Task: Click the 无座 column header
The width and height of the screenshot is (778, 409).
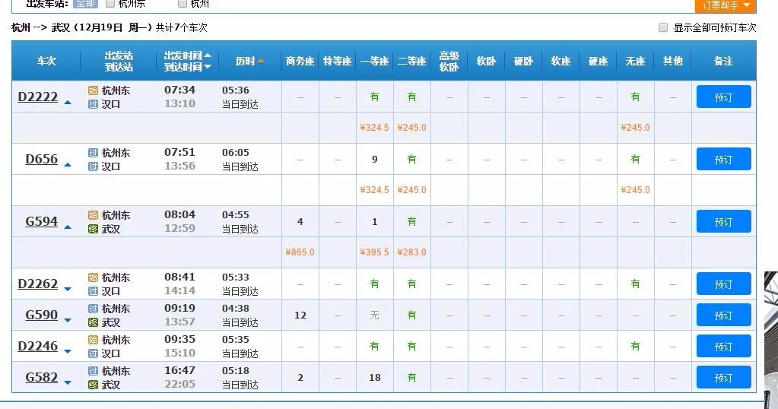Action: 635,61
